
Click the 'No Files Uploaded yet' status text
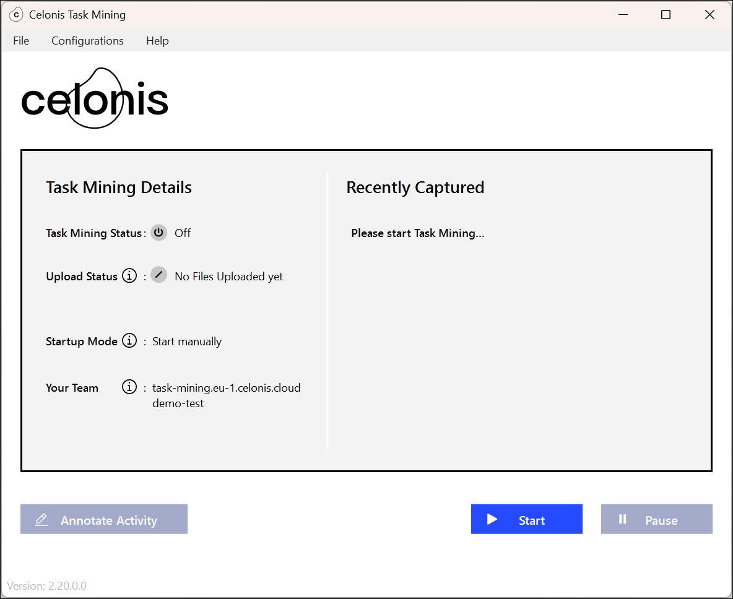pyautogui.click(x=228, y=277)
